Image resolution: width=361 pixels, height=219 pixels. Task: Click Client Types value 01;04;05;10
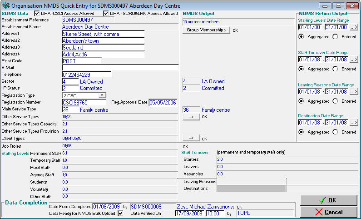(x=72, y=139)
